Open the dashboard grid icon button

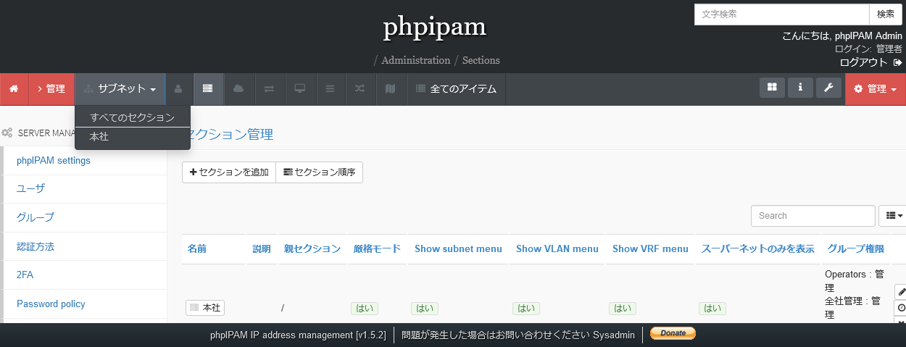(x=772, y=87)
